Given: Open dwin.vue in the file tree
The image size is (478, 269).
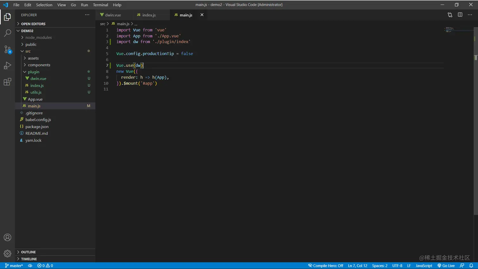Looking at the screenshot, I should [x=55, y=78].
